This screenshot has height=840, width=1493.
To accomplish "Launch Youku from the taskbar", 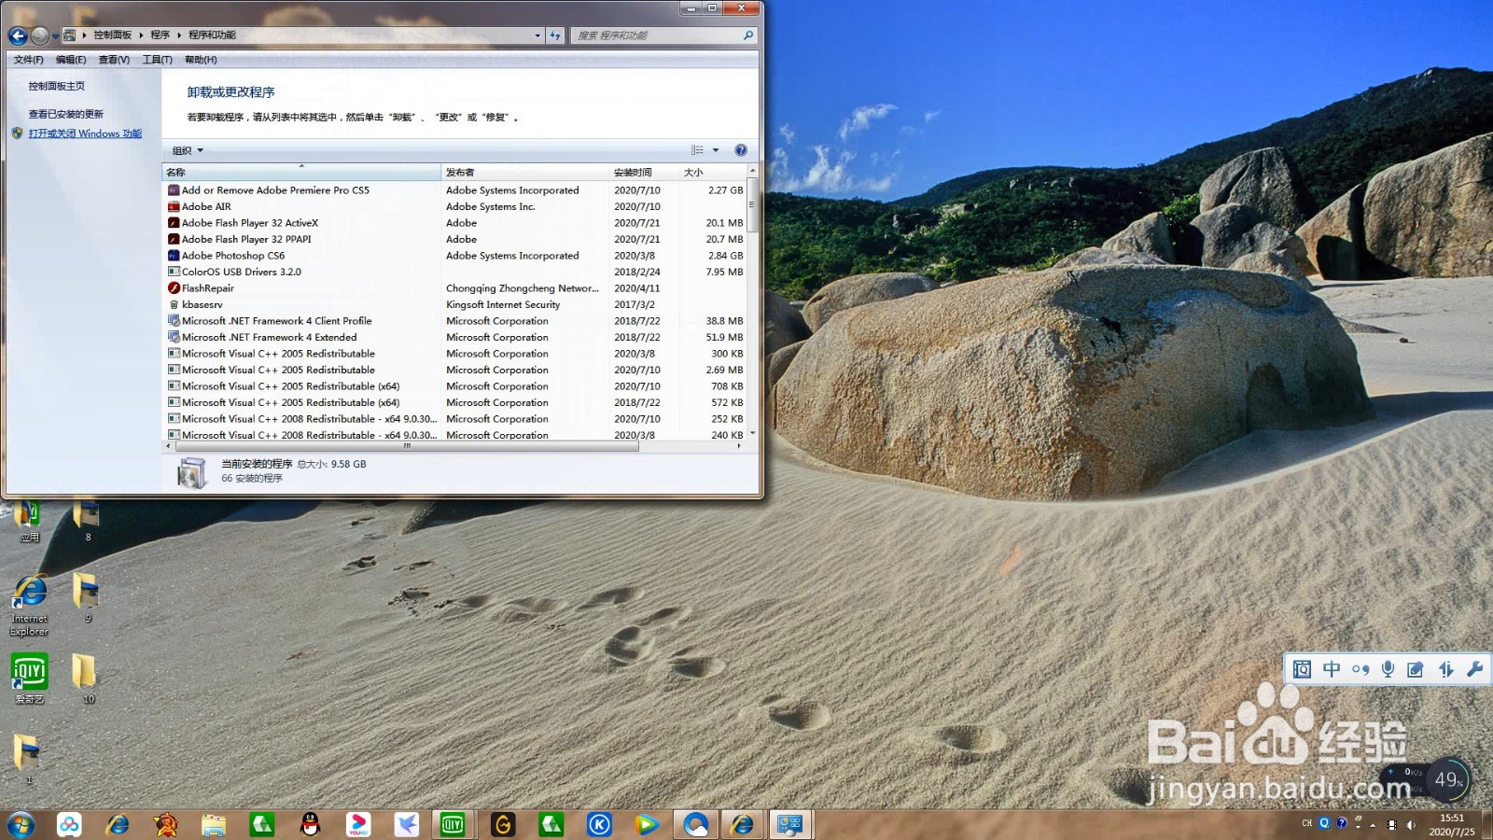I will point(358,824).
